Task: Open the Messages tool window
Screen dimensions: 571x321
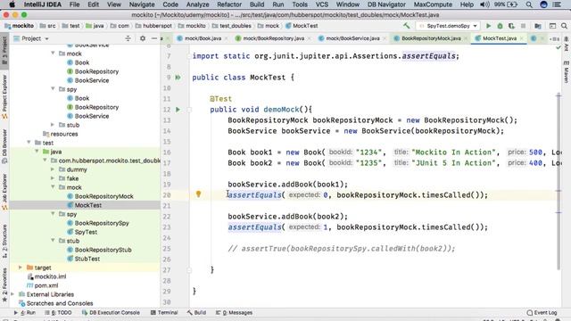Action: (234, 313)
